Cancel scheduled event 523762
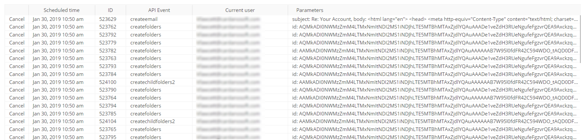Image resolution: width=581 pixels, height=140 pixels. (17, 27)
